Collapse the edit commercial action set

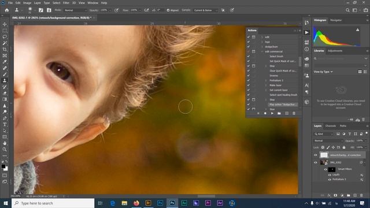(262, 51)
